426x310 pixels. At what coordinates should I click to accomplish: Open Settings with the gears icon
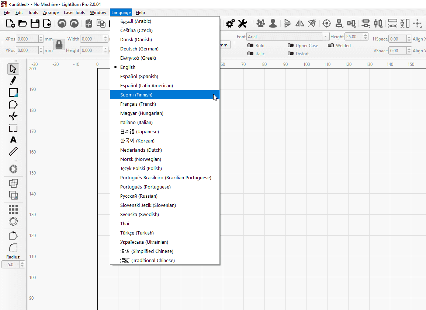point(231,23)
